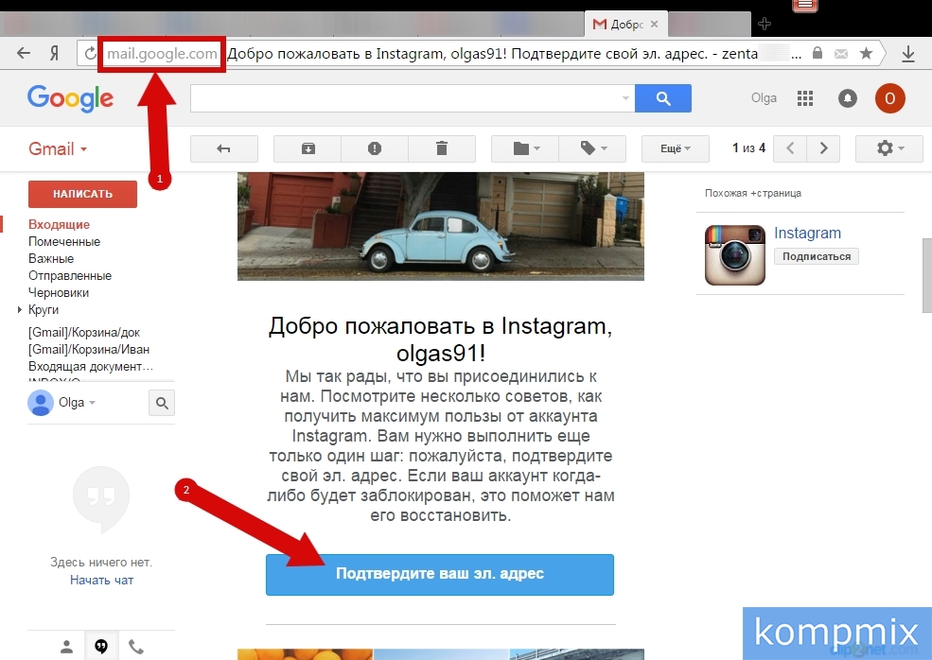Viewport: 932px width, 660px height.
Task: Click the page vertical scrollbar thumb
Action: 926,275
